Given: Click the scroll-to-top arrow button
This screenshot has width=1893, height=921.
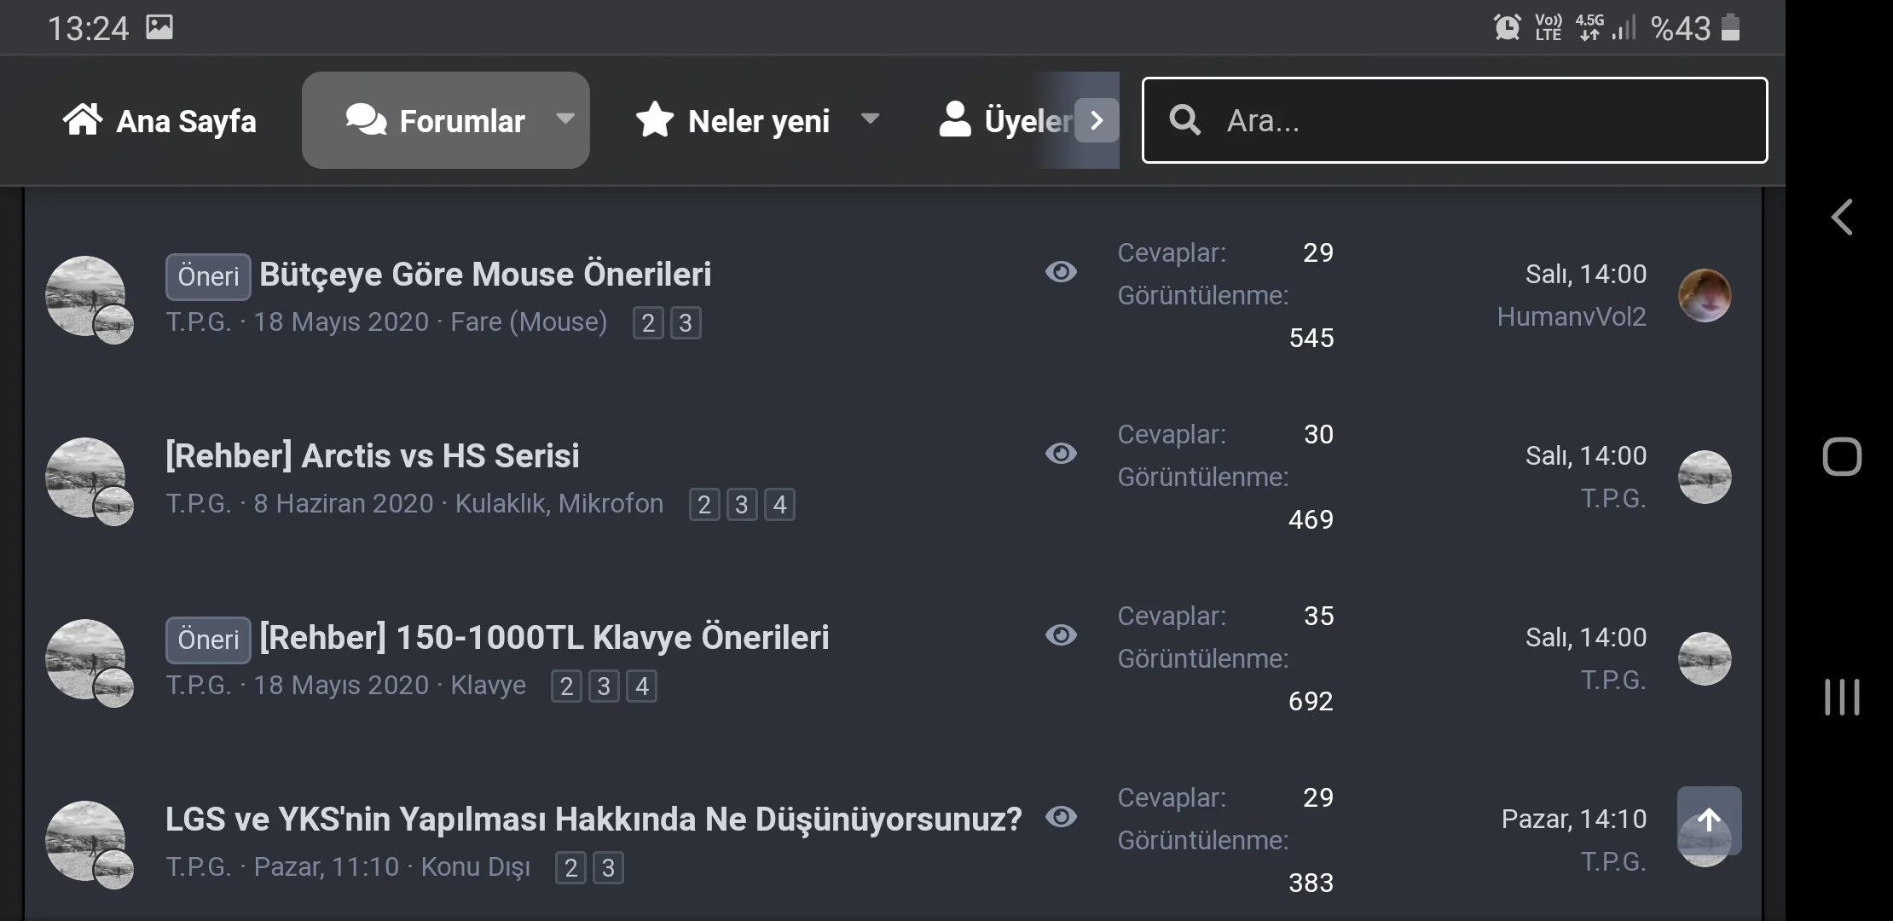Looking at the screenshot, I should coord(1709,820).
